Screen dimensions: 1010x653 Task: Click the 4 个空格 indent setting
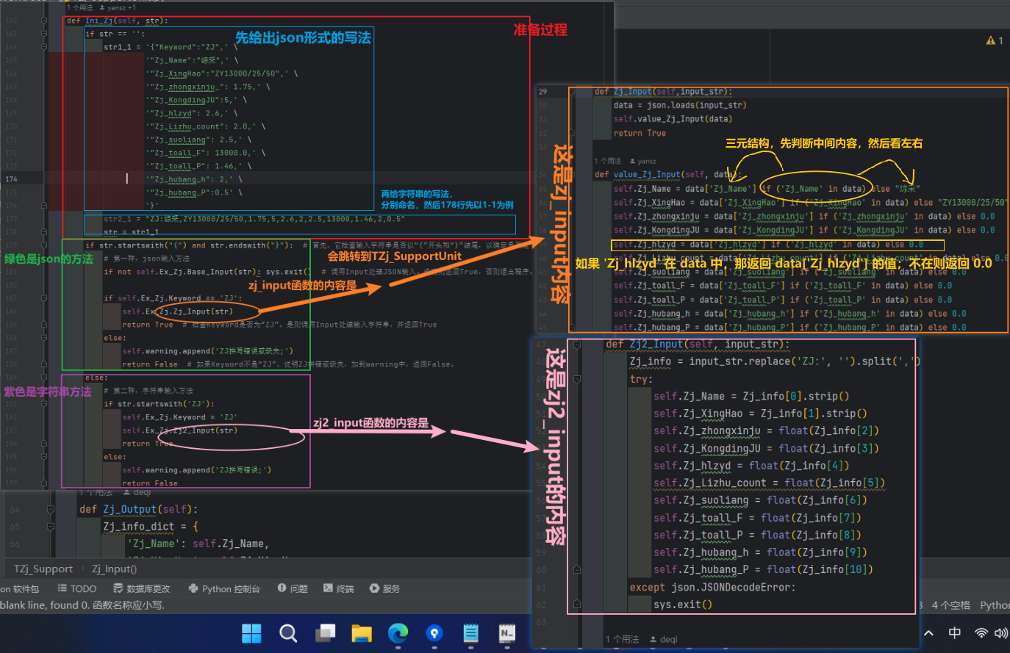[x=950, y=605]
